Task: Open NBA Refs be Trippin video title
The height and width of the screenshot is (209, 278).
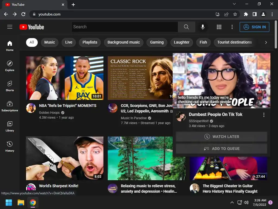Action: (68, 106)
